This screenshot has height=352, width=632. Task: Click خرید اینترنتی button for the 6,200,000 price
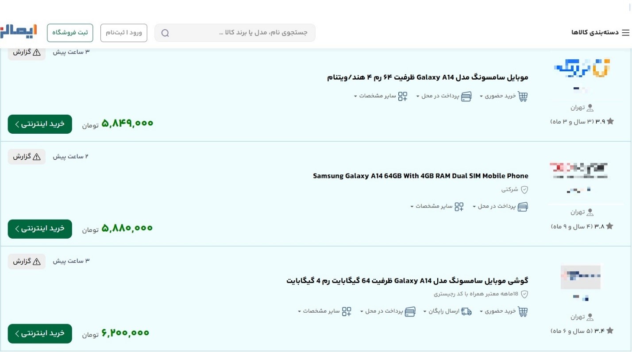pos(40,333)
